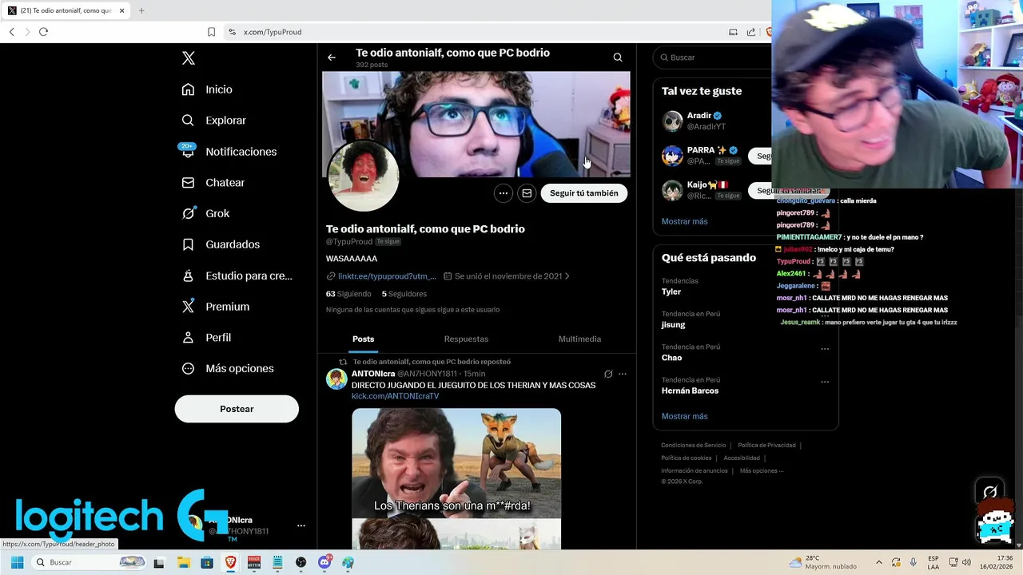Open the Guardados bookmarks page
Screen dimensions: 1023x575
pos(221,244)
